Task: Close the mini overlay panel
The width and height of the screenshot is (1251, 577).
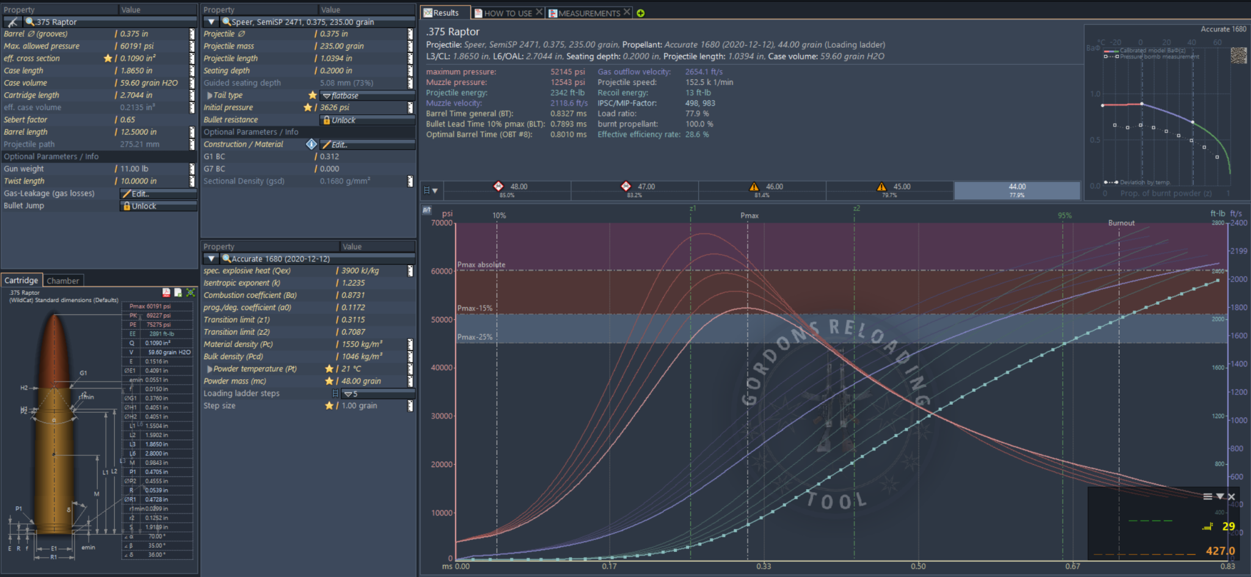Action: tap(1231, 496)
